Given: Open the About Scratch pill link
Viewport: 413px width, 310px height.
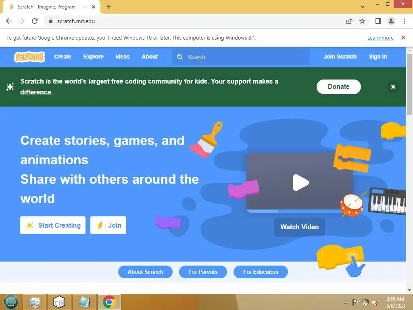Looking at the screenshot, I should pyautogui.click(x=145, y=272).
